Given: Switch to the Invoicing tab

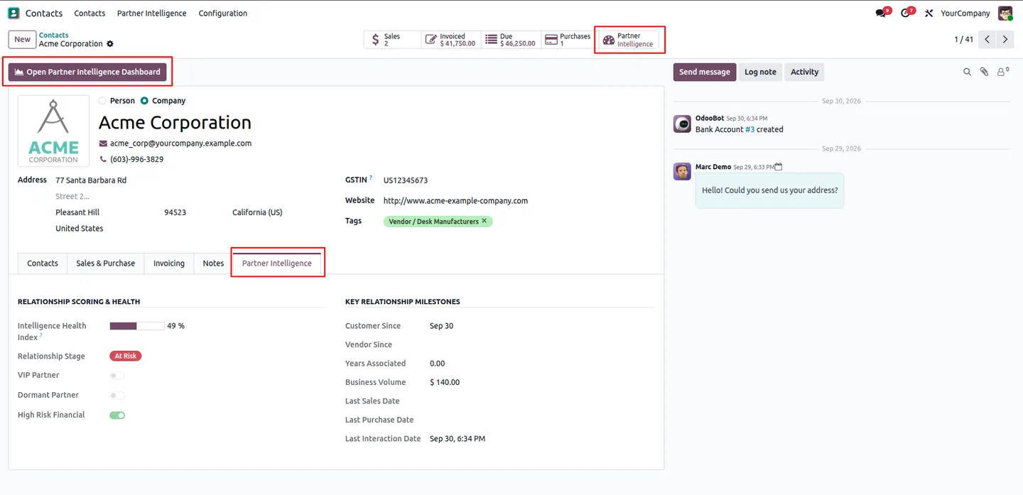Looking at the screenshot, I should coord(169,263).
